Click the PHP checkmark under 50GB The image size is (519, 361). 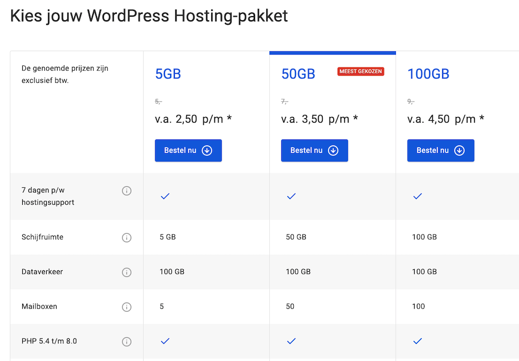(291, 341)
